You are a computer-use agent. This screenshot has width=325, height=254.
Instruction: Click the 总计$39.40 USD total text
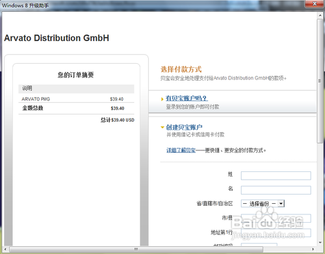118,120
